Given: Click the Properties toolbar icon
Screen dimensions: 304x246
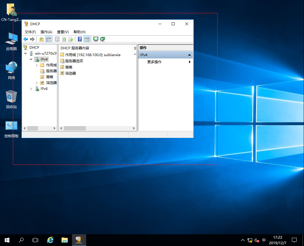Looking at the screenshot, I should [57, 39].
